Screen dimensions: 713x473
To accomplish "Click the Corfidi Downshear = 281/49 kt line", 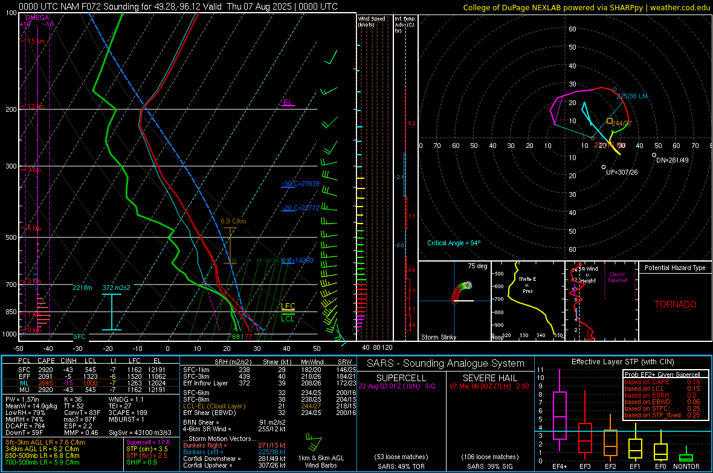I will click(234, 459).
